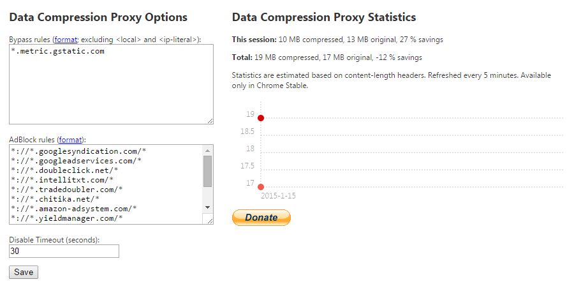Select the chart data point at 19
The width and height of the screenshot is (588, 284).
coord(261,118)
